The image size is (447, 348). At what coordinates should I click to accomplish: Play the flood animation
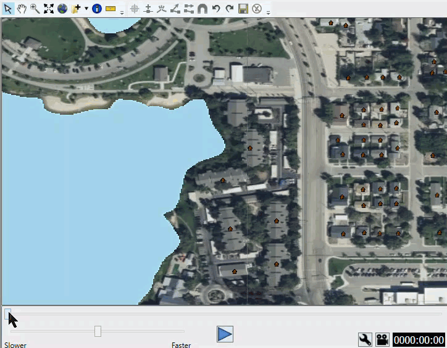[x=225, y=334]
